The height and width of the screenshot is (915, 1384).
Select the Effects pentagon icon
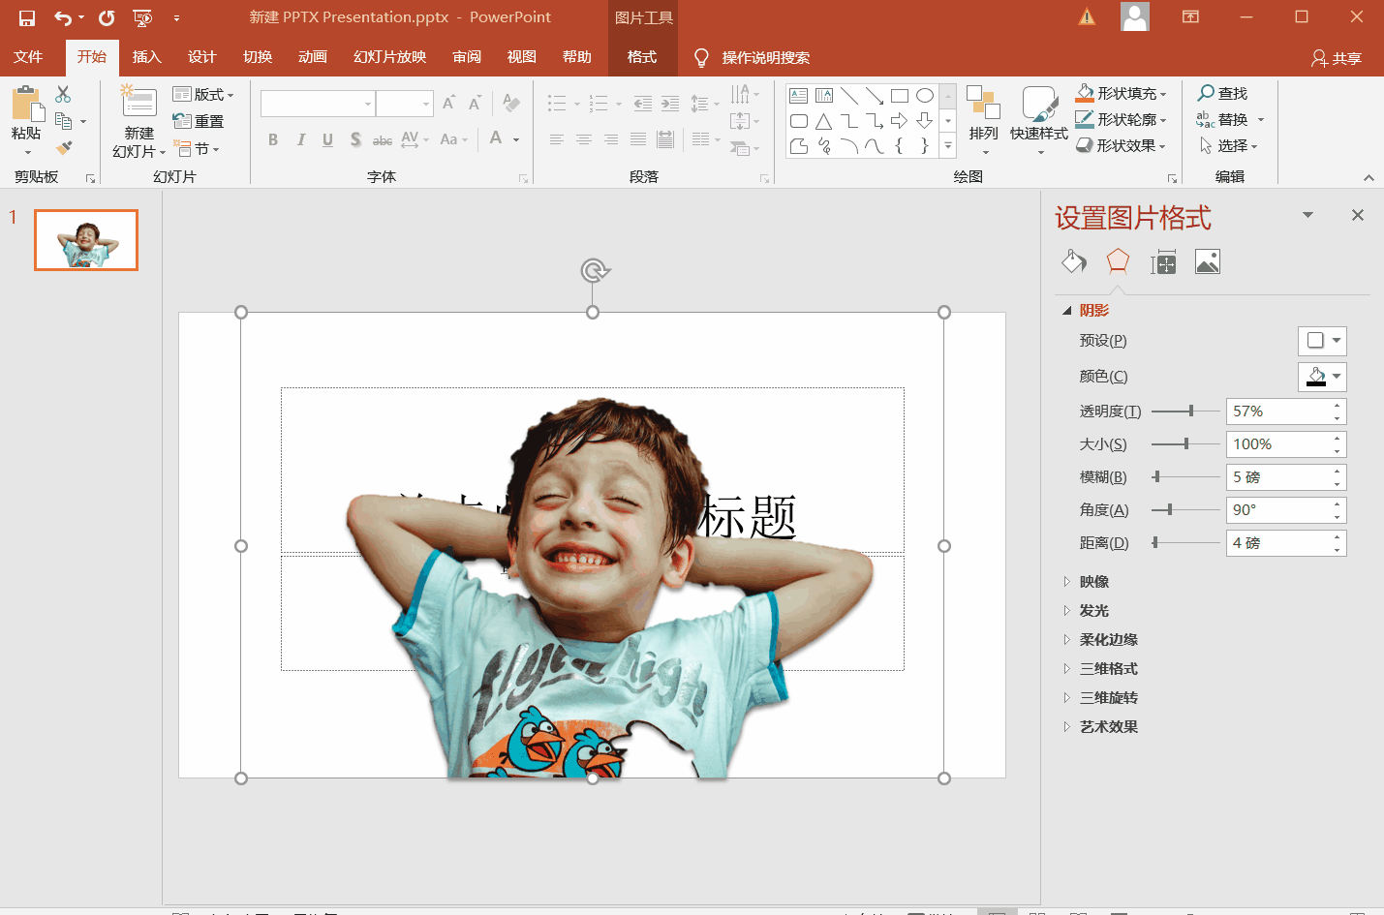pyautogui.click(x=1118, y=261)
